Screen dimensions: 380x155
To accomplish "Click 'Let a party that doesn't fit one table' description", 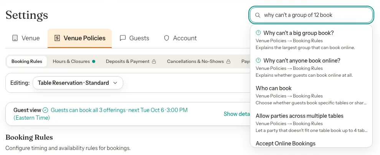I will (x=311, y=130).
